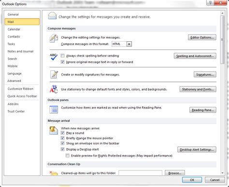The image size is (229, 187).
Task: Click the message arrival bell envelope icon
Action: point(54,130)
